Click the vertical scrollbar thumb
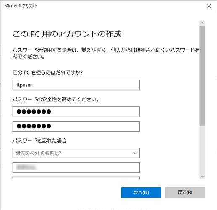 (202, 75)
